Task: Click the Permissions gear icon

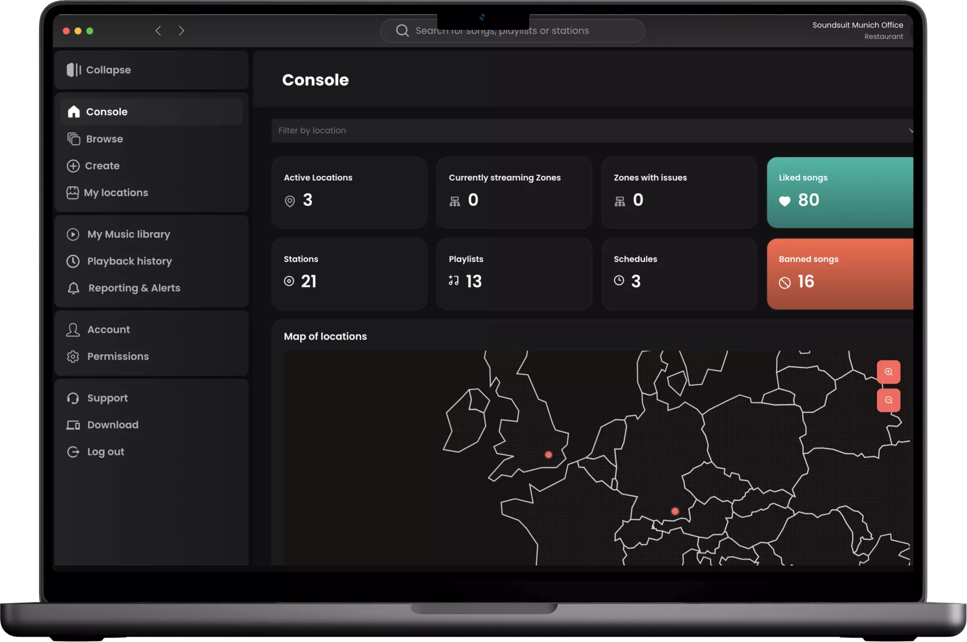Action: pyautogui.click(x=73, y=357)
